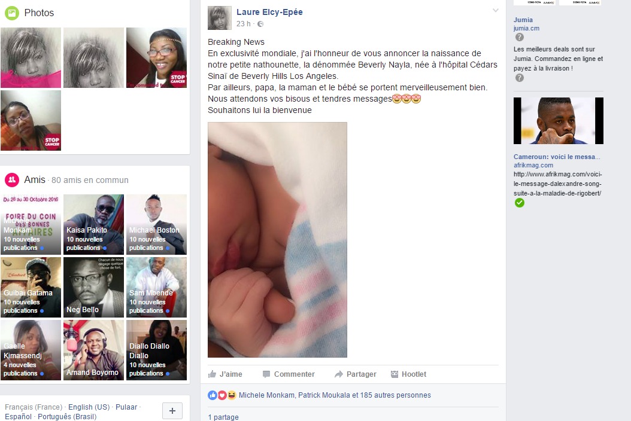Click the green Photos section icon
The image size is (631, 421).
(12, 13)
